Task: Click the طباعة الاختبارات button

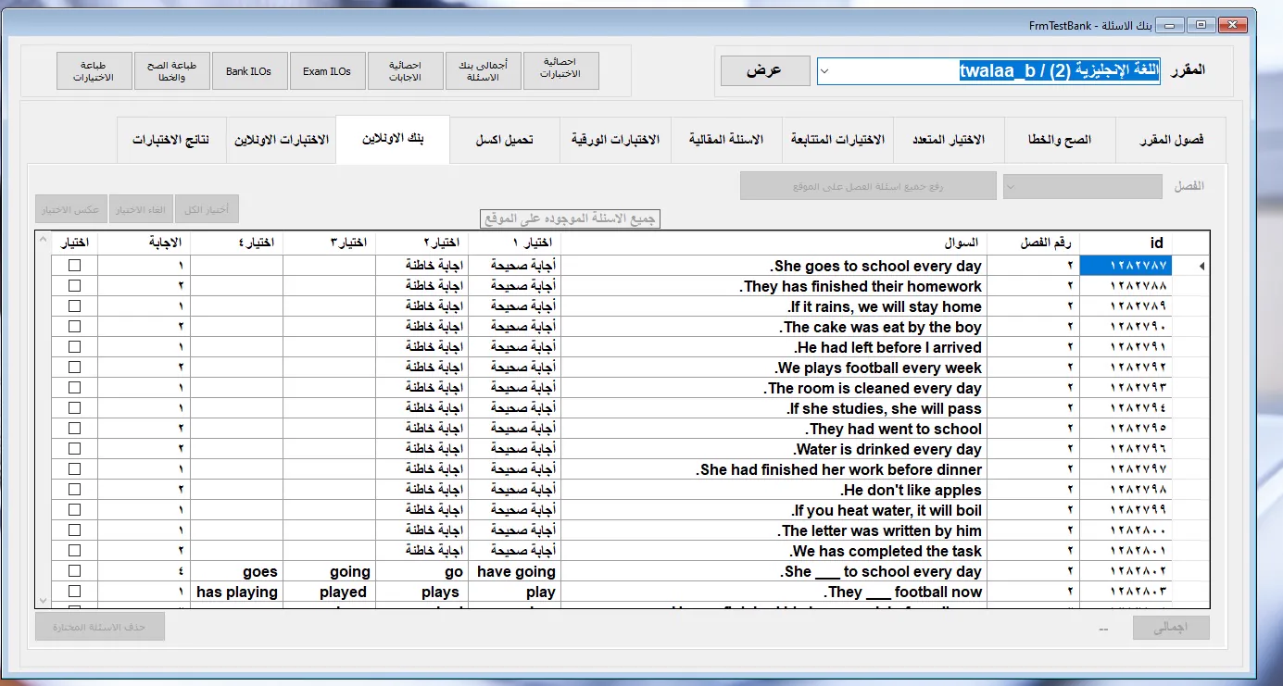Action: [x=94, y=71]
